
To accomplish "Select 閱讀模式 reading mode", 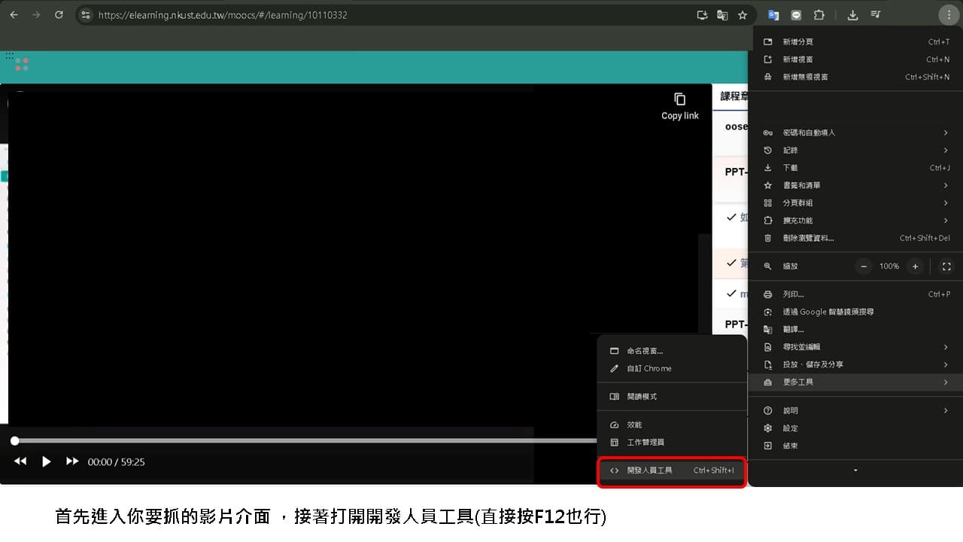I will 672,397.
